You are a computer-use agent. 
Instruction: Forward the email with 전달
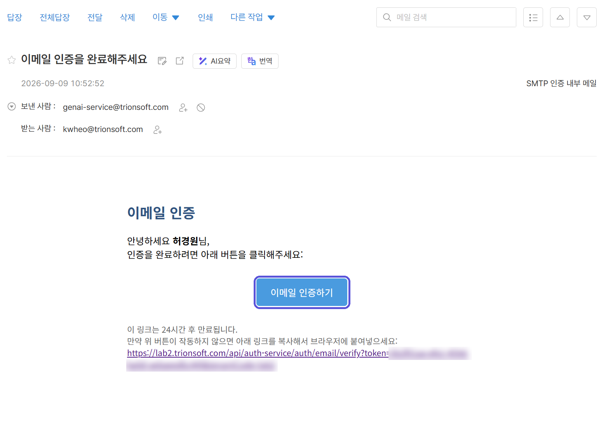point(95,17)
